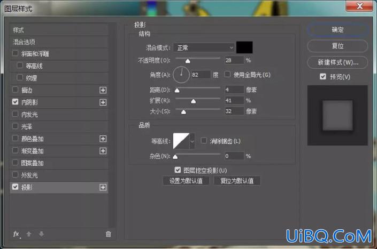
Task: Click the 大小 slider handle
Action: [183, 112]
